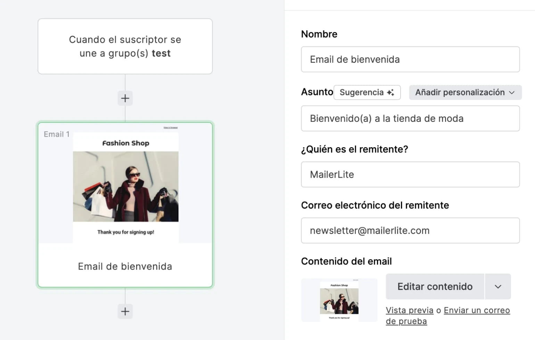Open the Vista previa link
The image size is (535, 340).
pos(409,310)
